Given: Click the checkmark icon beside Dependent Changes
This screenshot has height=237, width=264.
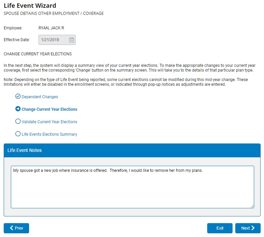Looking at the screenshot, I should (x=18, y=97).
